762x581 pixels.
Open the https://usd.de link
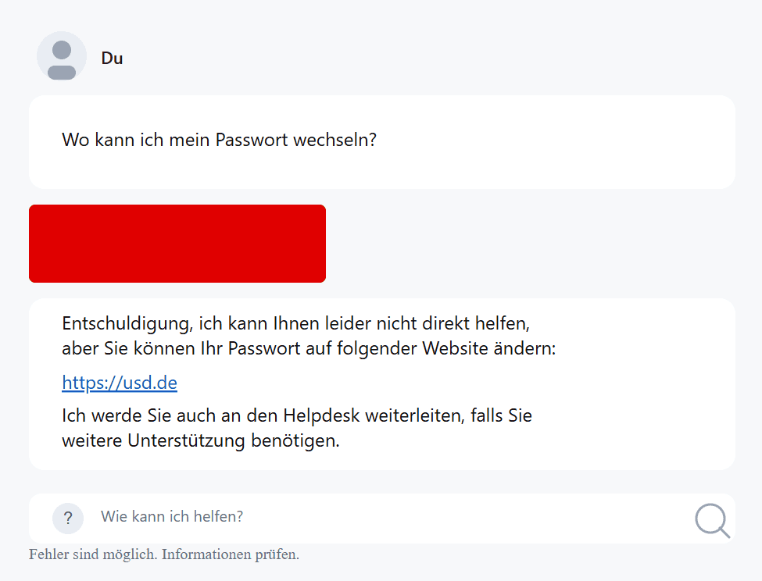tap(120, 383)
